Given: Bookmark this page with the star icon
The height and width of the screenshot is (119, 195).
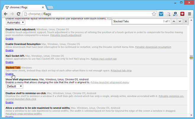Looking at the screenshot, I should [x=154, y=14].
